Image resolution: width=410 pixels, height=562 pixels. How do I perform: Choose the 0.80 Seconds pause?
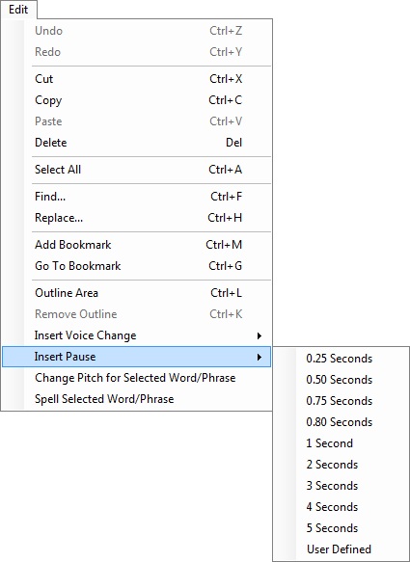341,422
